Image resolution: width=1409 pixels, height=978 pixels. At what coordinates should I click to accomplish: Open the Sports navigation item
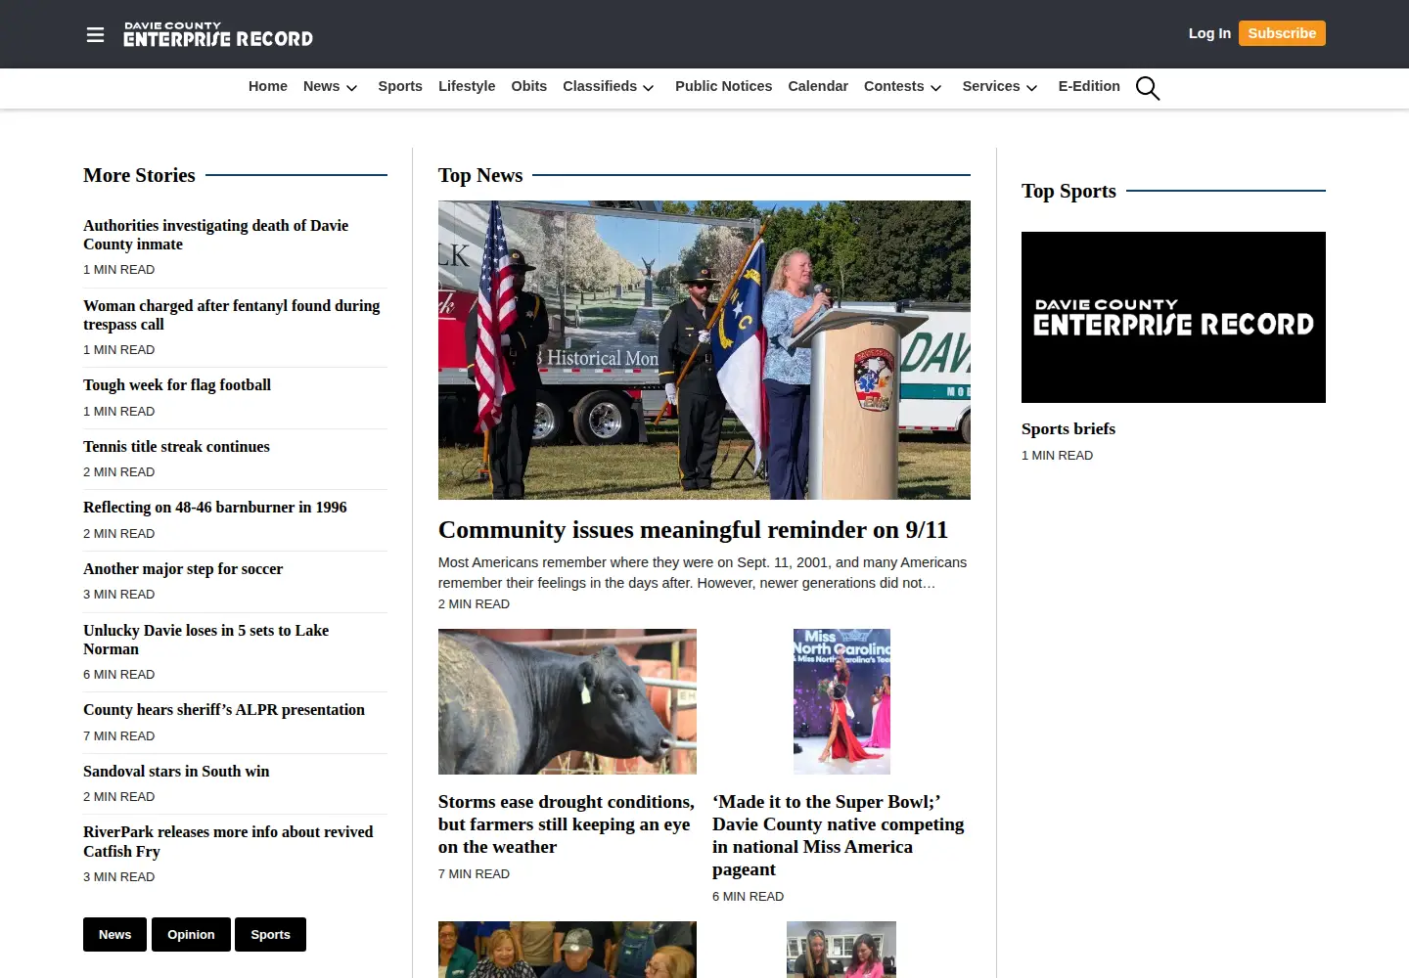(x=400, y=86)
